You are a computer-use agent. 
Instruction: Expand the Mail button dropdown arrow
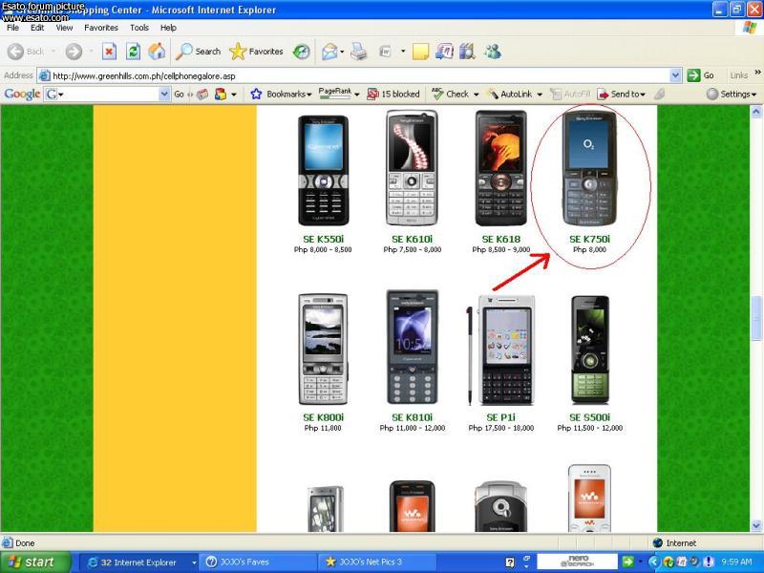point(342,52)
